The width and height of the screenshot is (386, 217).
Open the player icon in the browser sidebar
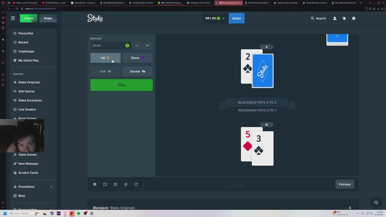(x=3, y=63)
